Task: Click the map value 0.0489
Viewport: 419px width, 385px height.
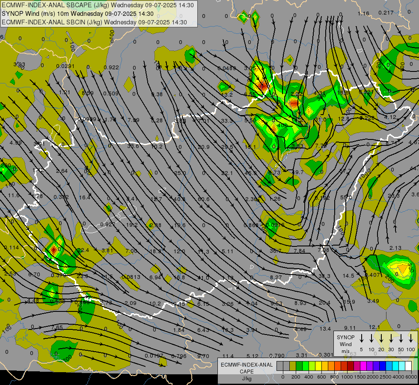Action: pyautogui.click(x=226, y=68)
